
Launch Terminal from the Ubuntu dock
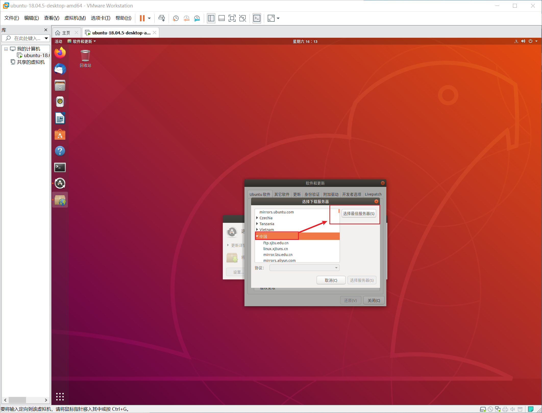(60, 167)
